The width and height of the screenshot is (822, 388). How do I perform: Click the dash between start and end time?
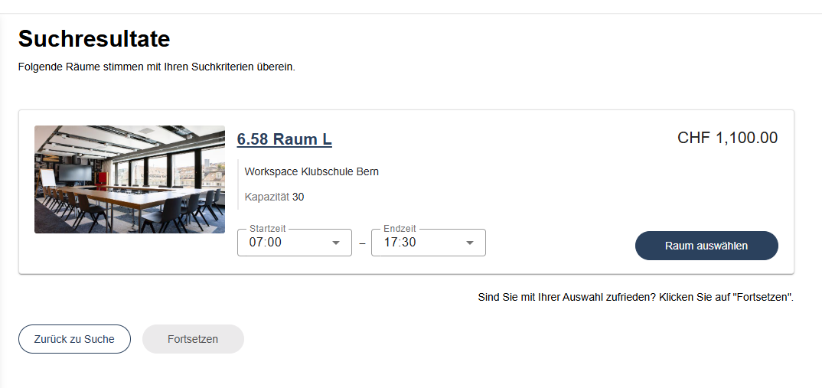tap(362, 244)
